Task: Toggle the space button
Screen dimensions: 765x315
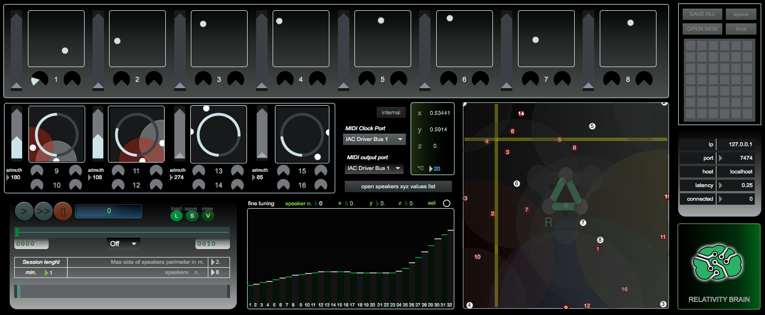Action: click(x=741, y=14)
